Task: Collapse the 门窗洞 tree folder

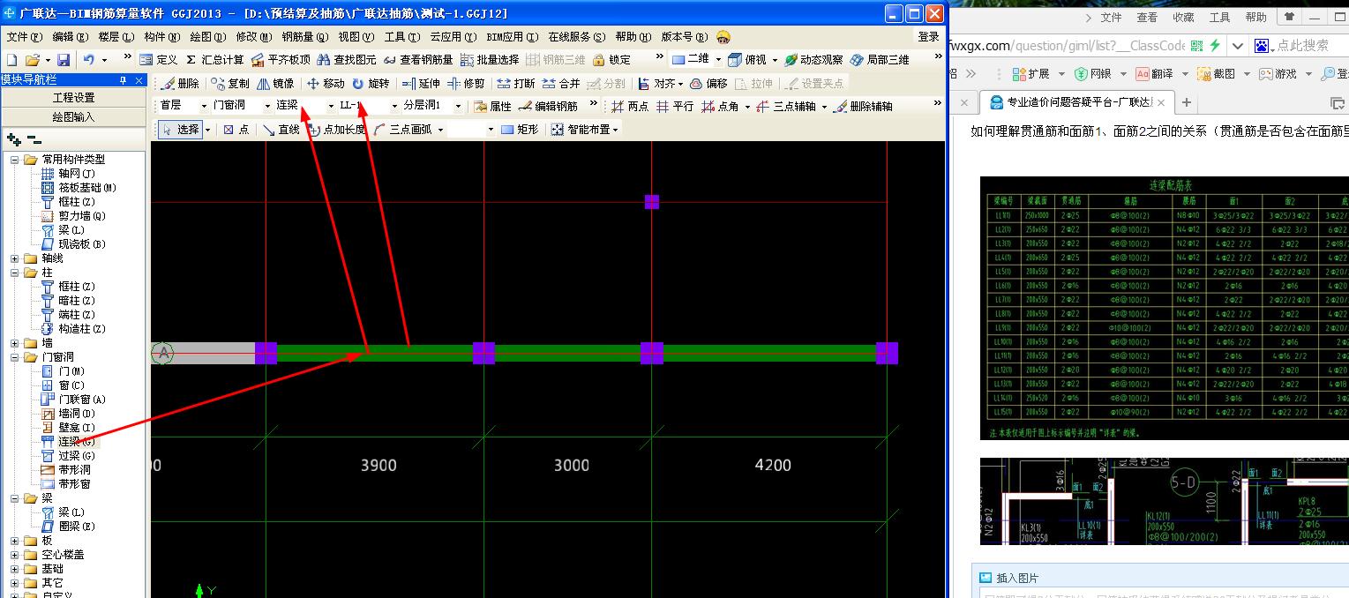Action: pyautogui.click(x=15, y=357)
